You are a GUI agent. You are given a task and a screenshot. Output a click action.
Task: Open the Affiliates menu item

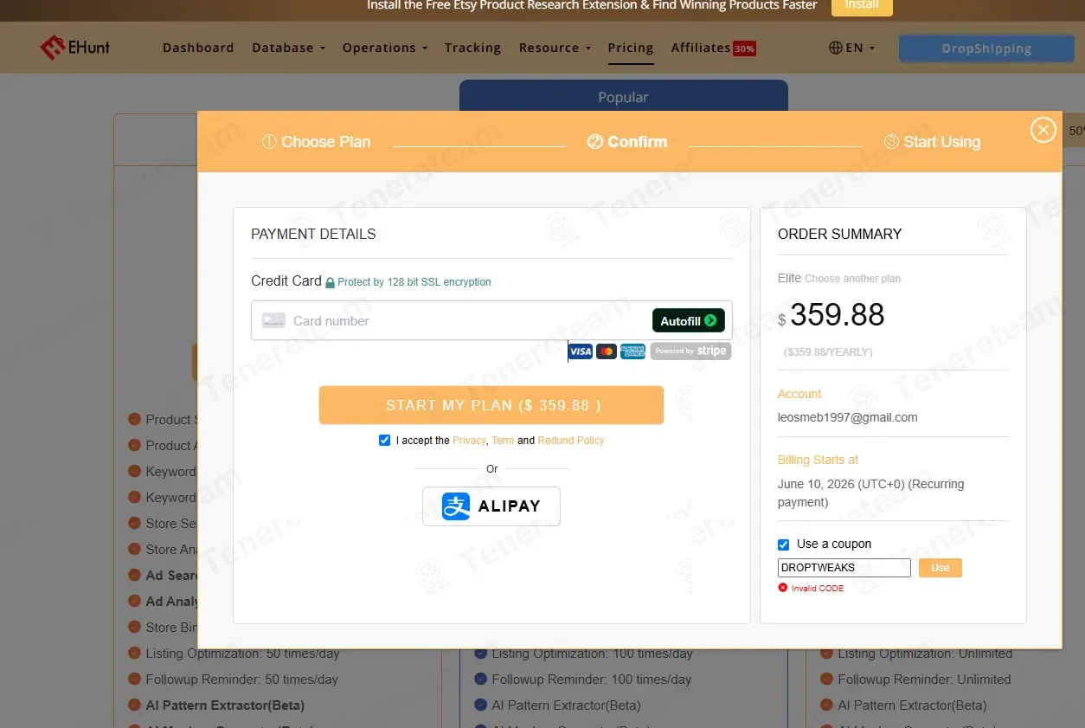pos(701,48)
